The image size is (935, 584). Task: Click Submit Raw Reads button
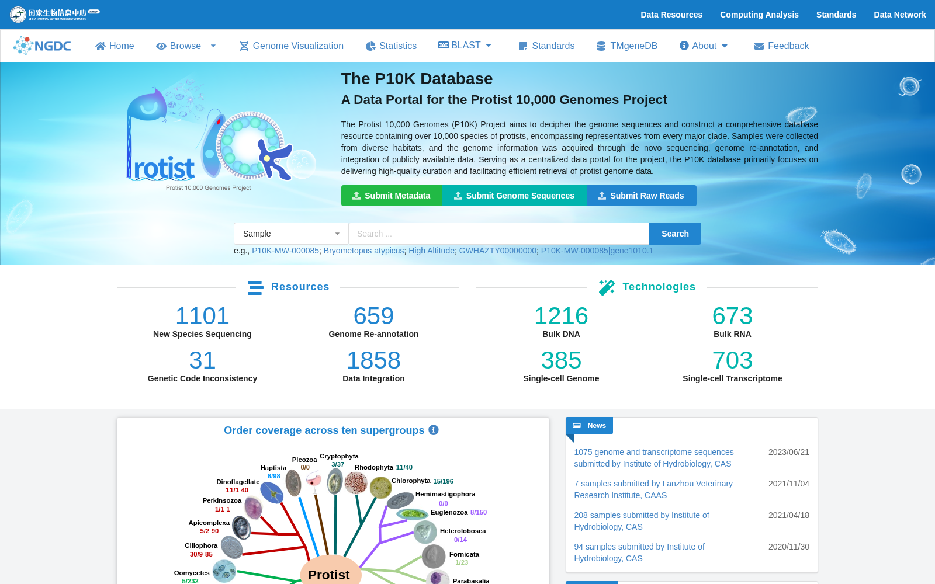click(641, 196)
